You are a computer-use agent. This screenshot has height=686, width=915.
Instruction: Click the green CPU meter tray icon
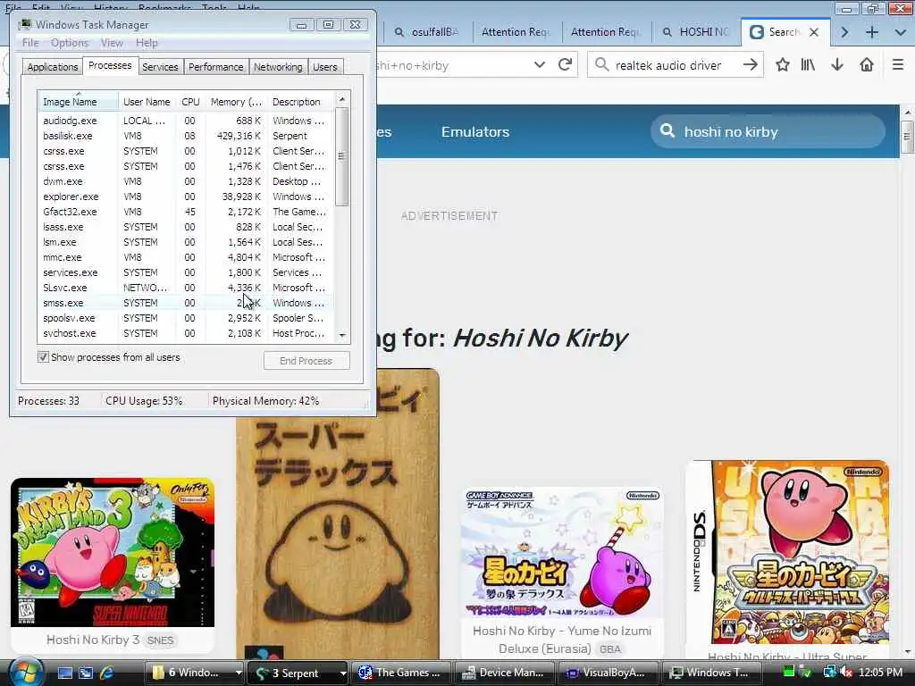pyautogui.click(x=789, y=672)
